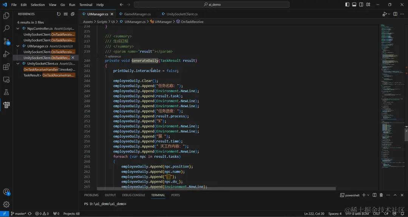Click Spaces: 4 indentation setting
This screenshot has width=408, height=217.
coord(335,214)
